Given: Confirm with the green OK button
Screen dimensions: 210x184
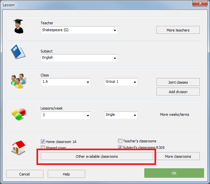Looking at the screenshot, I should [174, 173].
